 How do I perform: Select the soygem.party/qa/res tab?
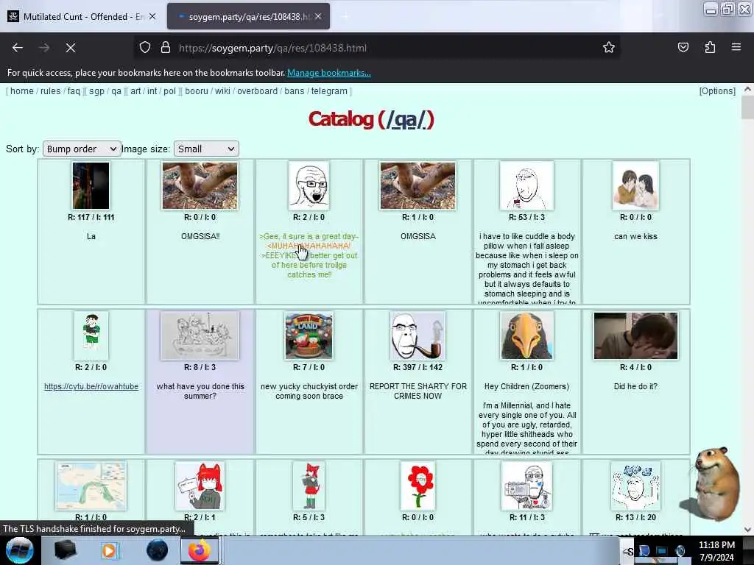coord(248,16)
